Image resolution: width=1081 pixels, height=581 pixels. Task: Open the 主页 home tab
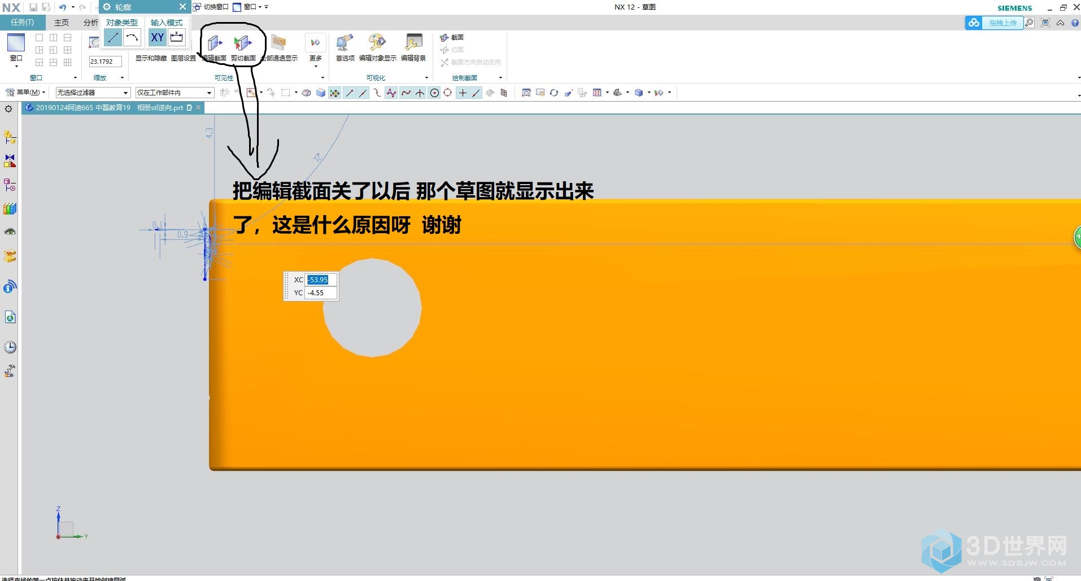coord(62,23)
